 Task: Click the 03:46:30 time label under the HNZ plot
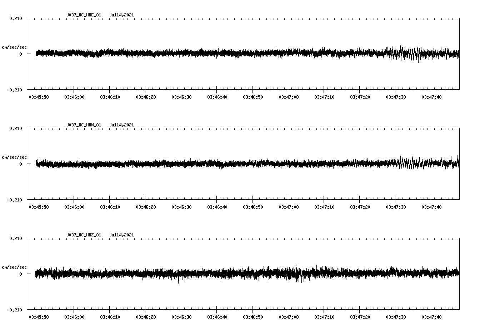181,317
